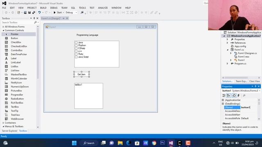Select the MonthCalendar control
Image resolution: width=262 pixels, height=147 pixels.
(19, 78)
